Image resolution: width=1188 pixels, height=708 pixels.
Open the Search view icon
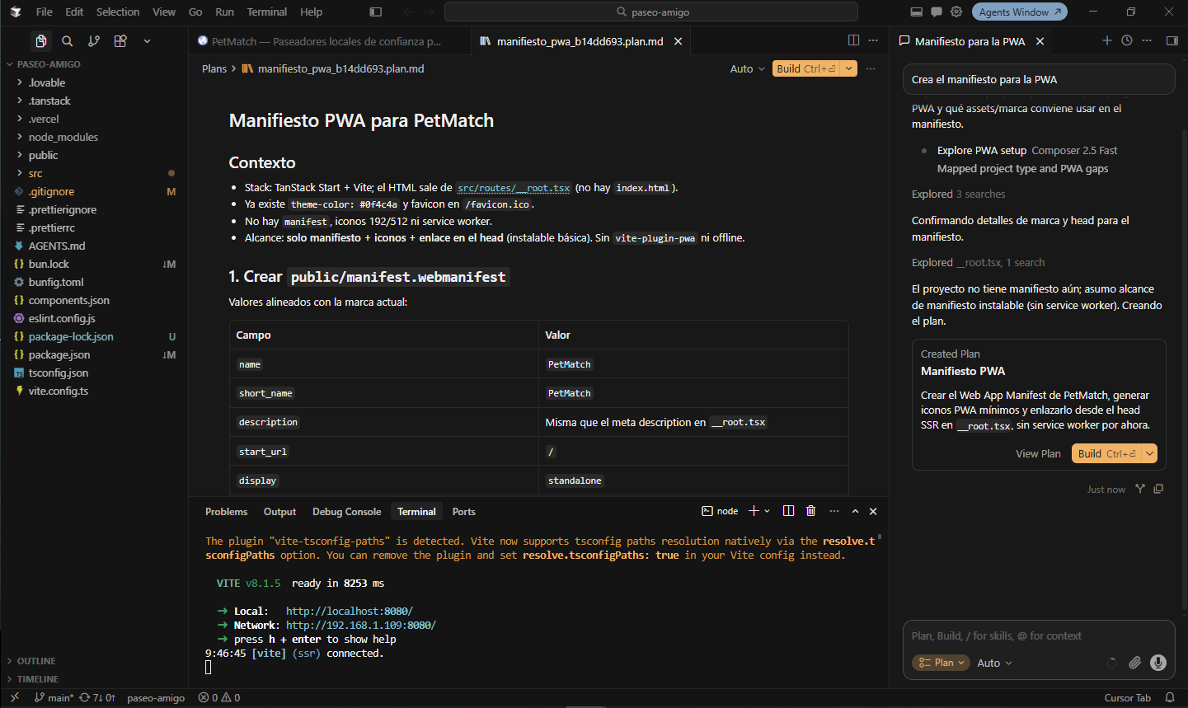[68, 41]
